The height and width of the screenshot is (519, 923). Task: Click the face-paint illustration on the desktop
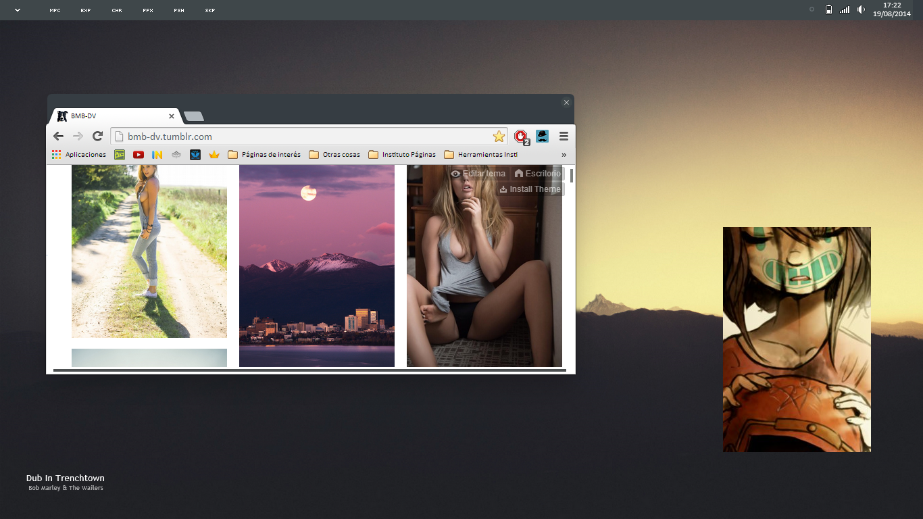797,339
